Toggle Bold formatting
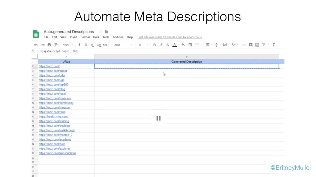Viewport: 316px width, 177px height. tap(155, 45)
